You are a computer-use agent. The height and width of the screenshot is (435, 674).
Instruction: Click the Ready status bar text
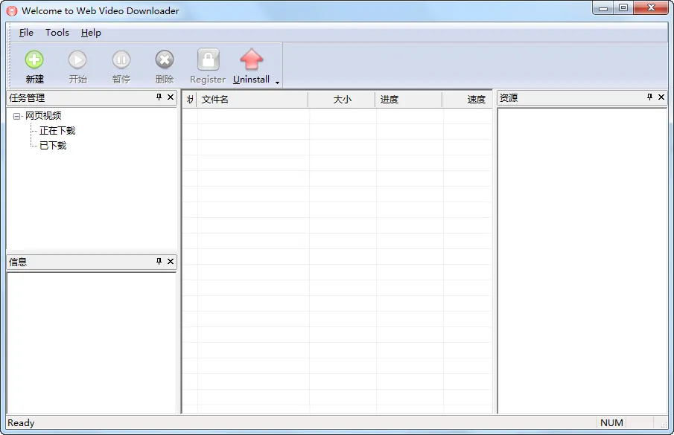tap(21, 423)
